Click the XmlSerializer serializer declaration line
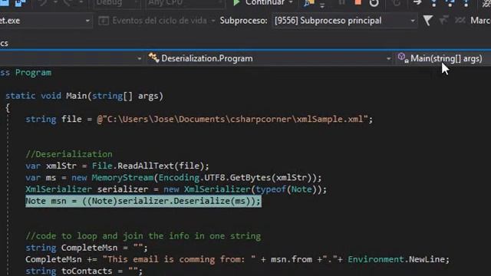The image size is (491, 276). (x=176, y=189)
